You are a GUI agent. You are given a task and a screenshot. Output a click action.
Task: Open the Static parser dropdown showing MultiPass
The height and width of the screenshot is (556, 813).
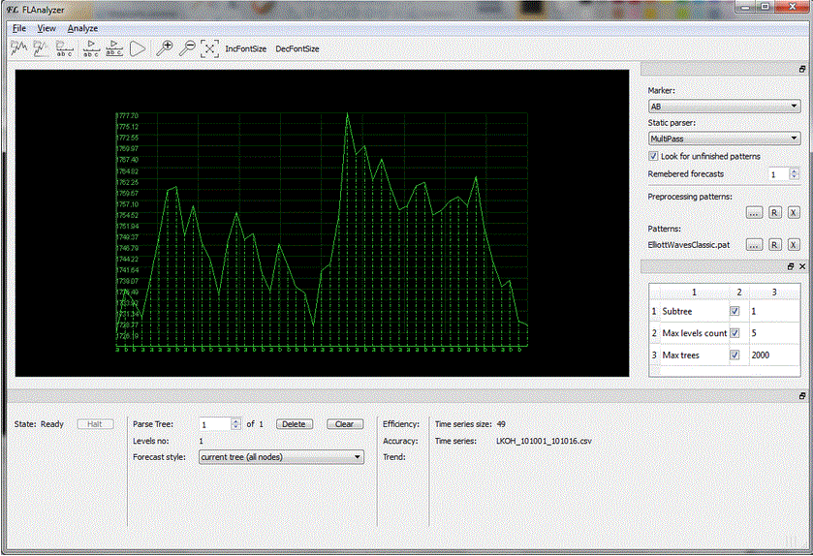[725, 139]
